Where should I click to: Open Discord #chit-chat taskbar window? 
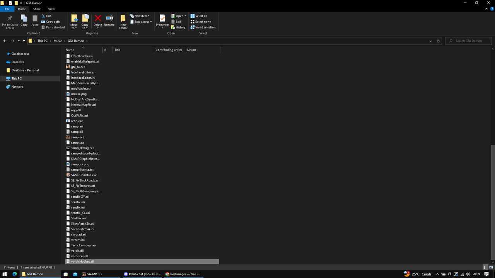(142, 274)
